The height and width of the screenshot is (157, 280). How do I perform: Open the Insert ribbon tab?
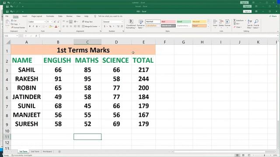pyautogui.click(x=25, y=16)
